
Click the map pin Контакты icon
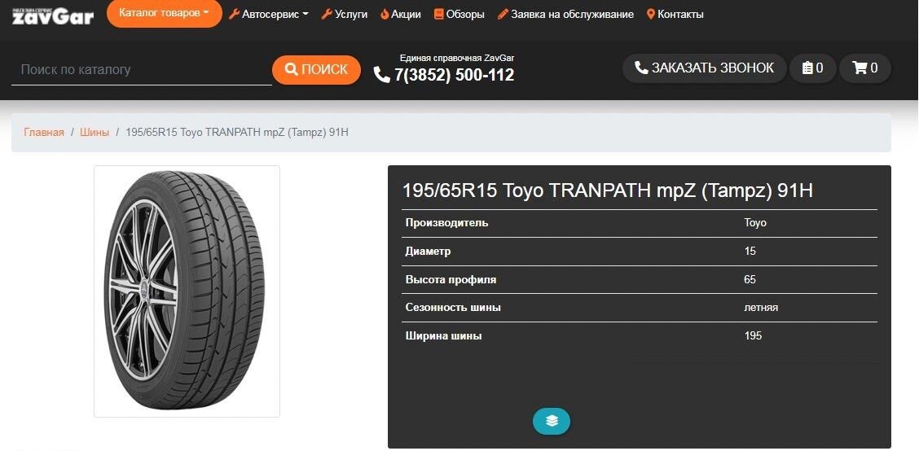(x=651, y=14)
